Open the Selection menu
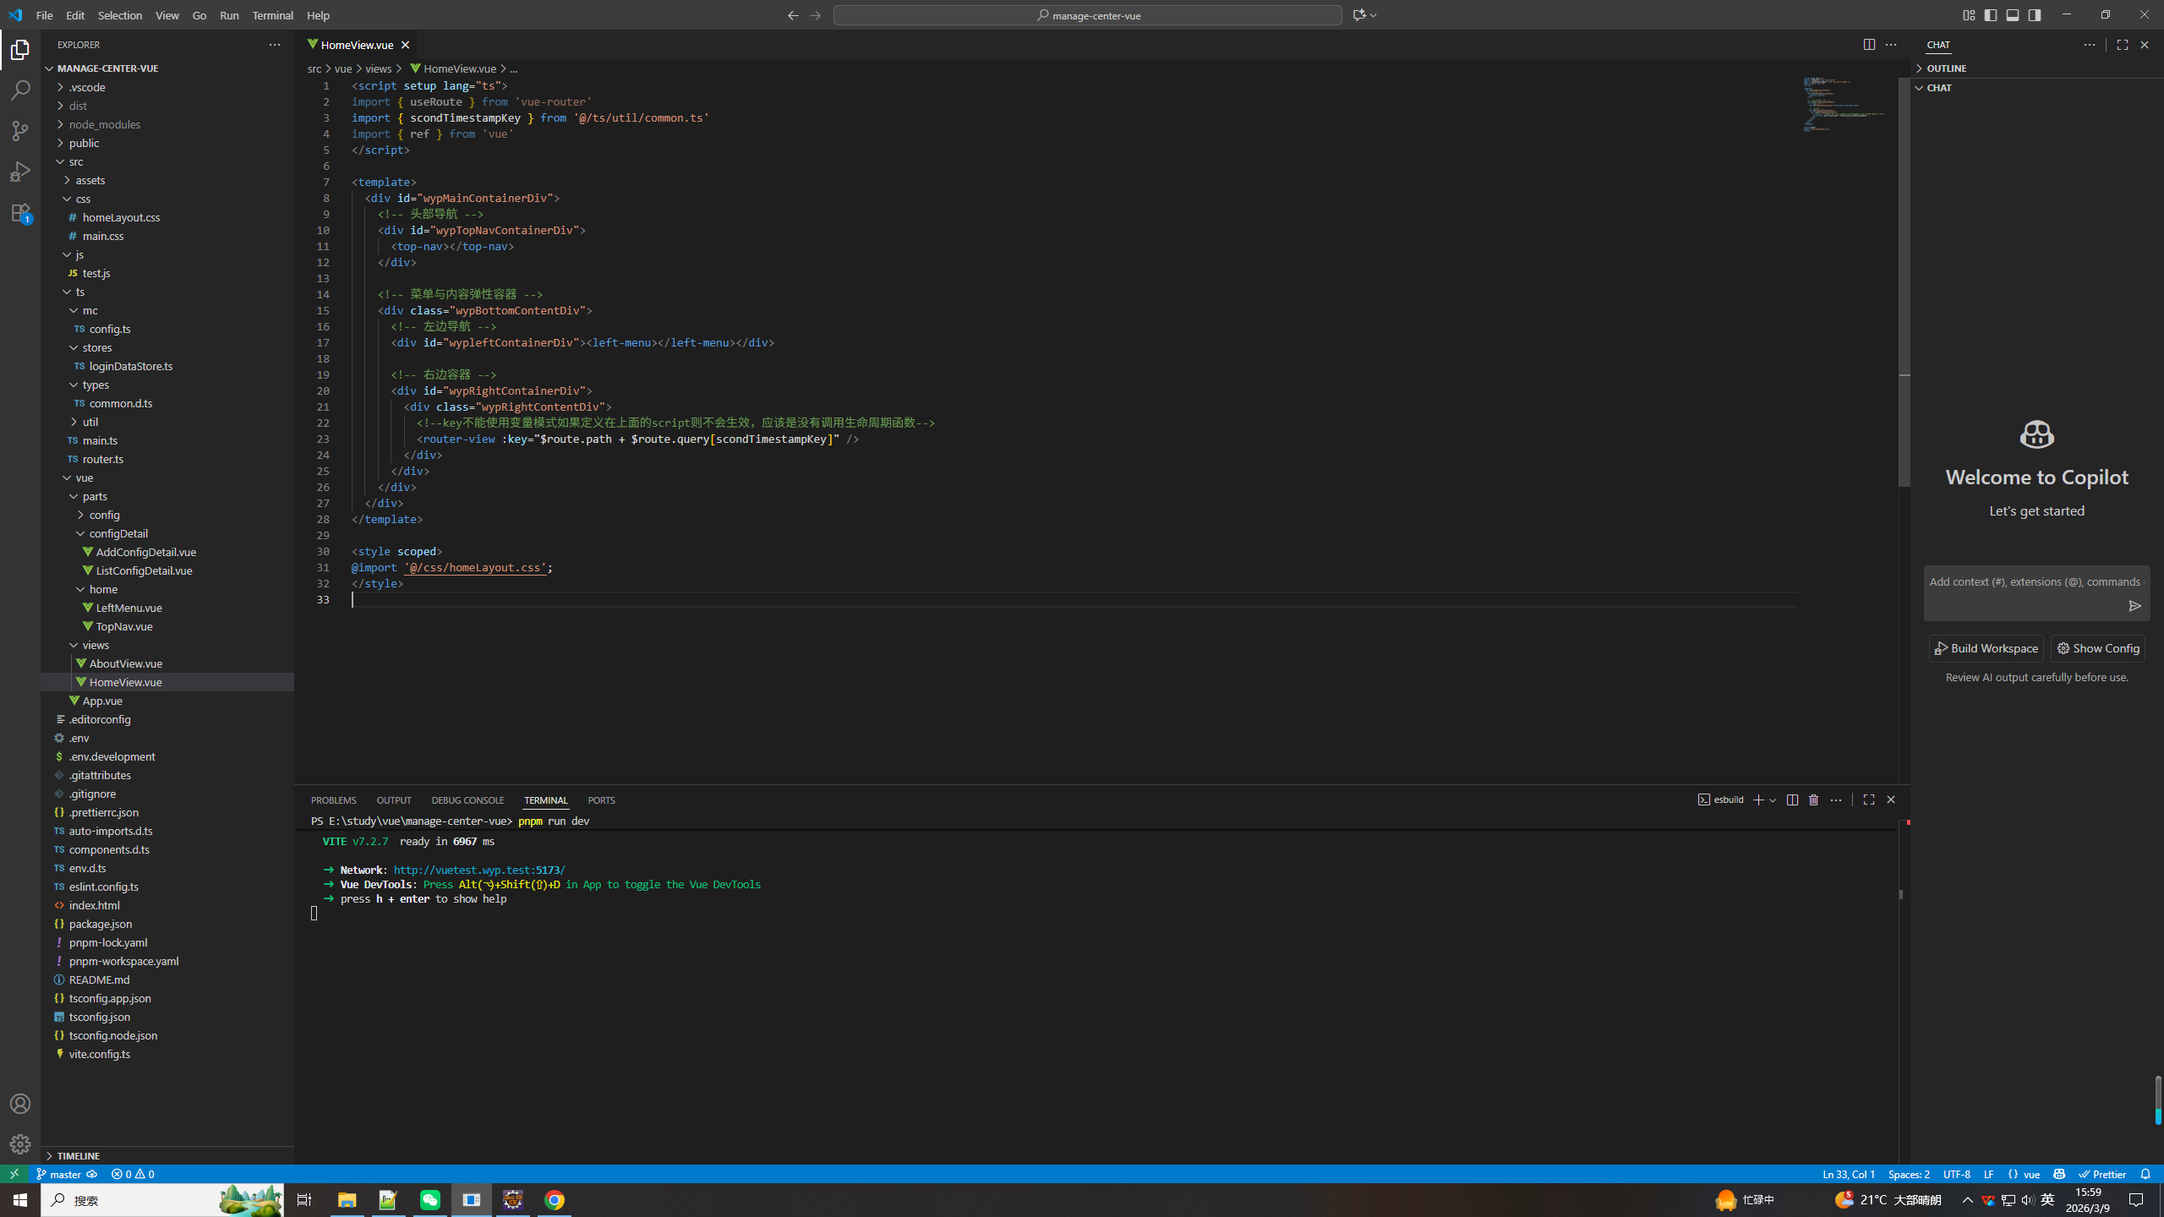2164x1217 pixels. tap(120, 15)
